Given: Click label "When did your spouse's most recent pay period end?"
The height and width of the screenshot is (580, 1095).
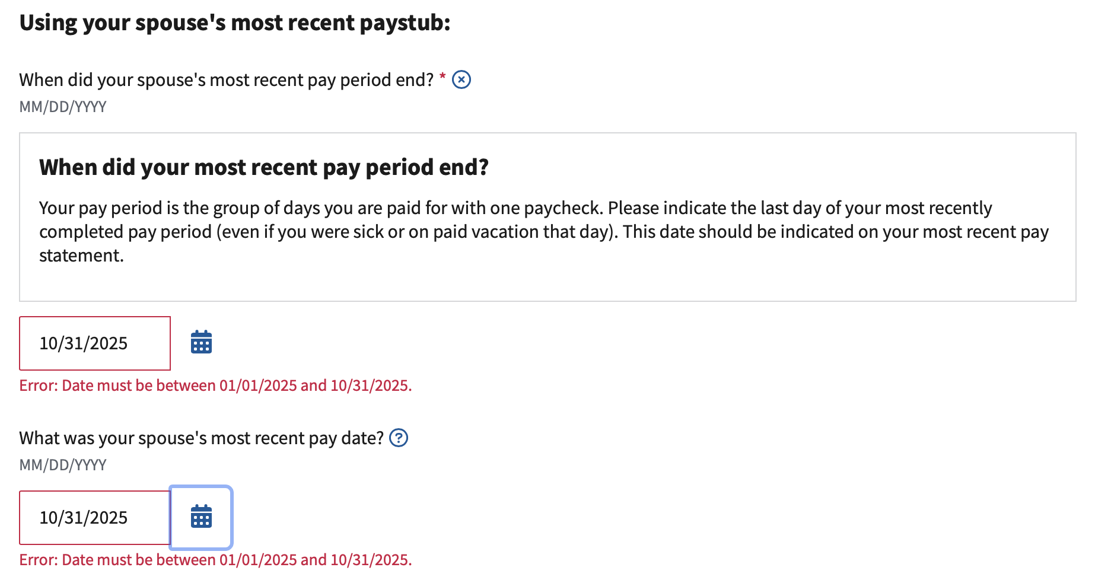Looking at the screenshot, I should [x=227, y=80].
